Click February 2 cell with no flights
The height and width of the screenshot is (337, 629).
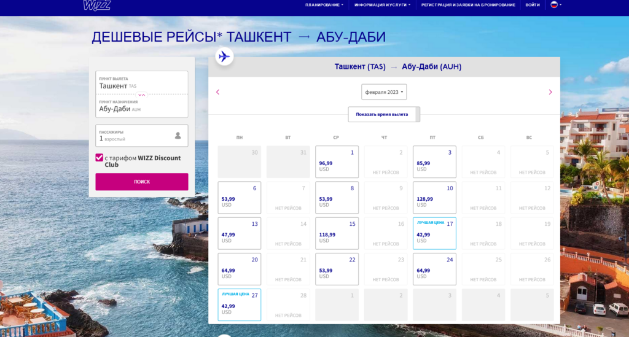pos(386,162)
